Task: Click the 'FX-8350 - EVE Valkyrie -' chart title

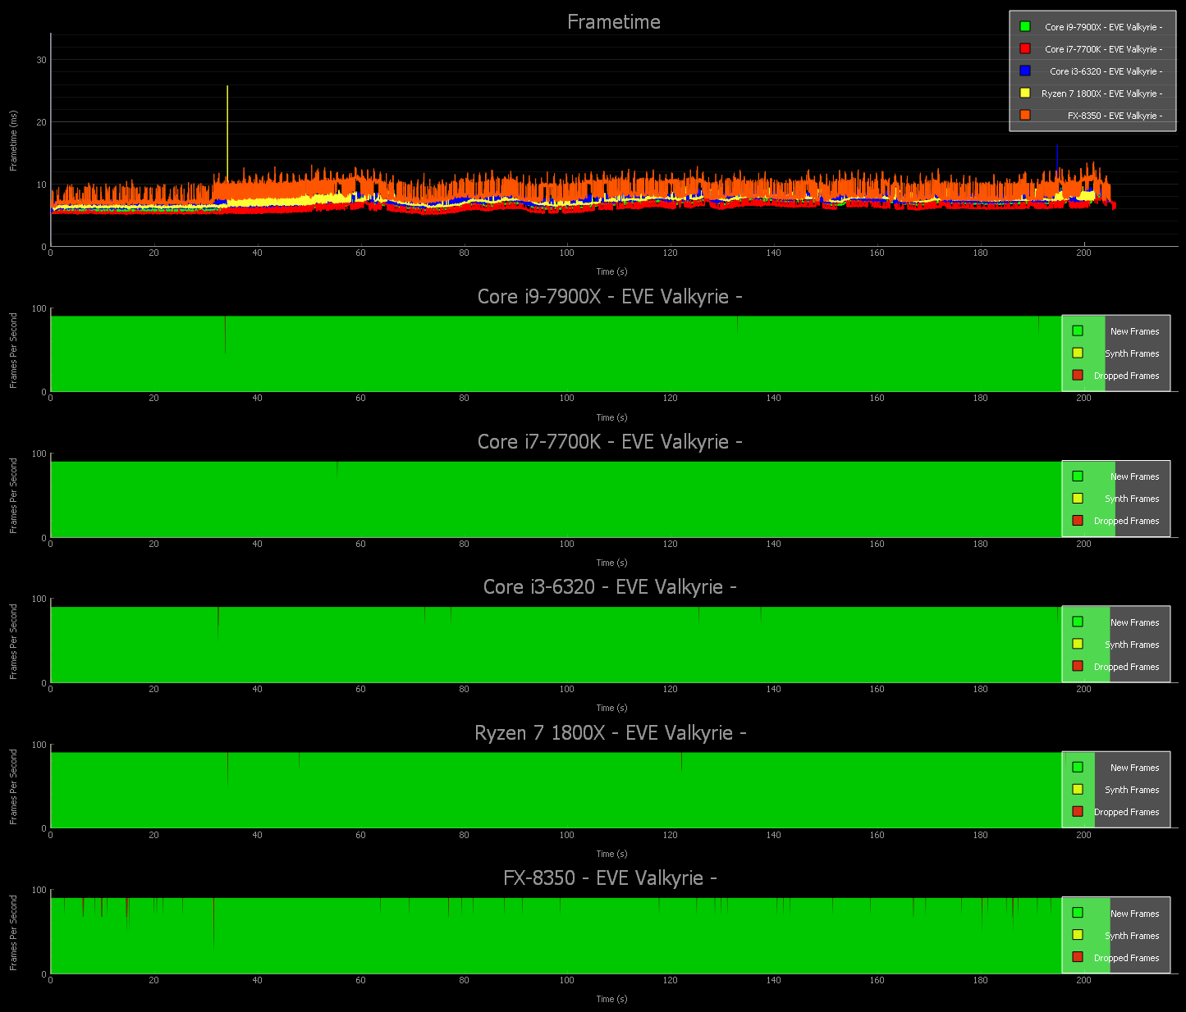Action: click(x=610, y=878)
